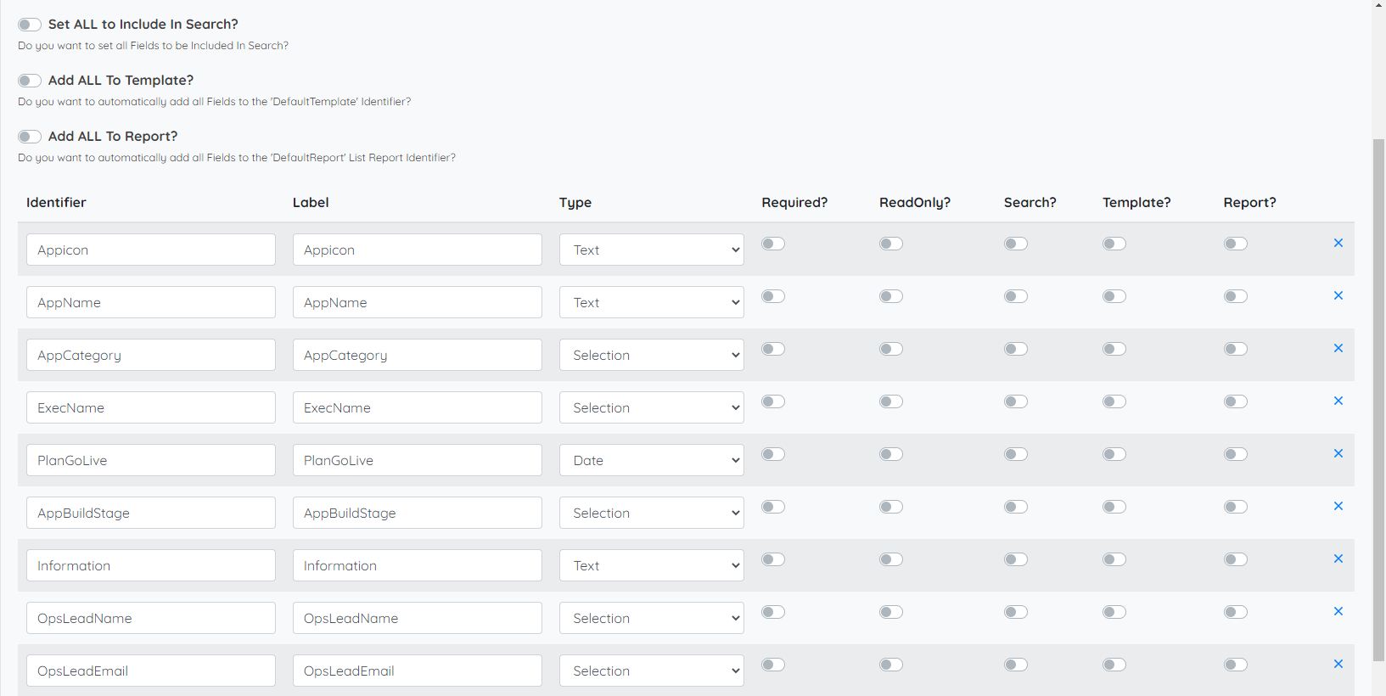Edit the AppCategory Identifier field

click(151, 355)
